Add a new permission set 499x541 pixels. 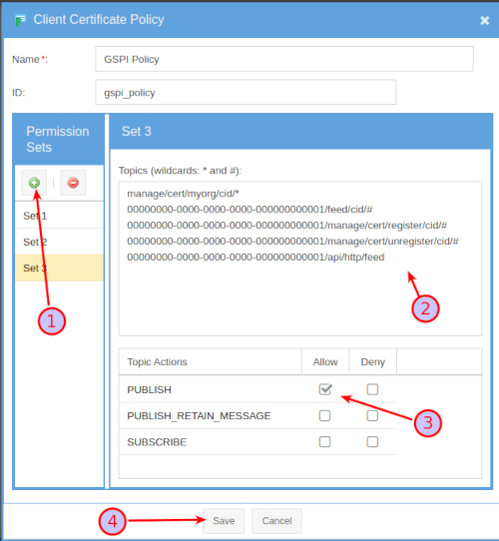(x=34, y=183)
